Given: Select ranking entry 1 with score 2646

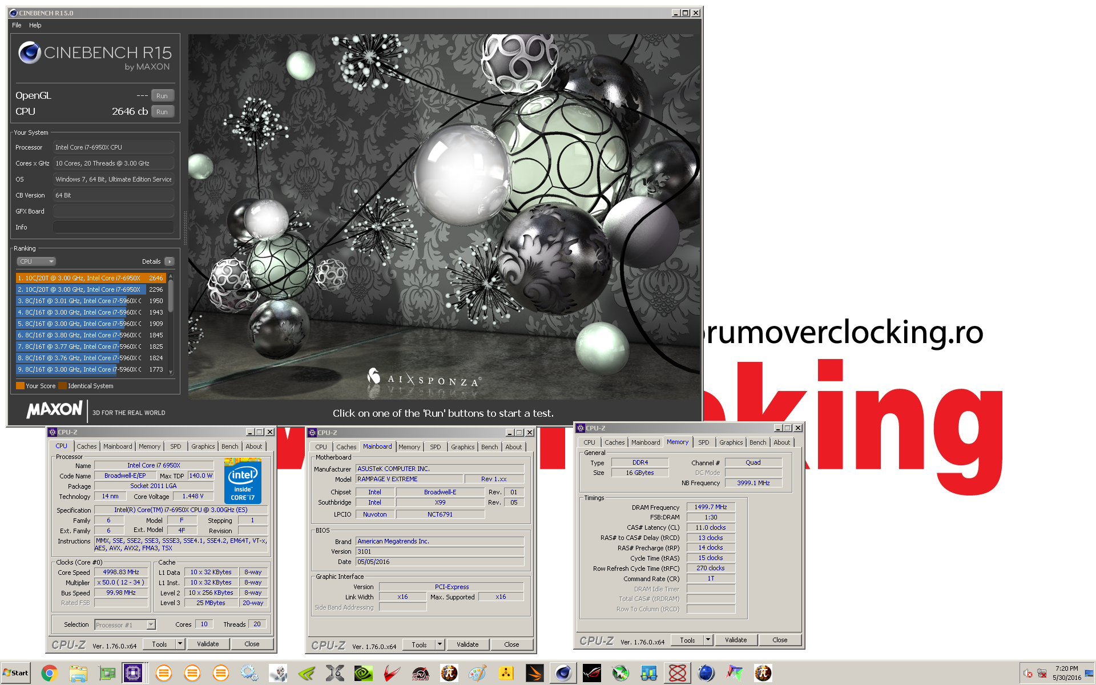Looking at the screenshot, I should click(x=91, y=278).
